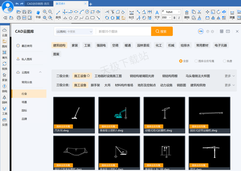Collapse the 云图库 tree section
The width and height of the screenshot is (241, 171).
pos(39,72)
